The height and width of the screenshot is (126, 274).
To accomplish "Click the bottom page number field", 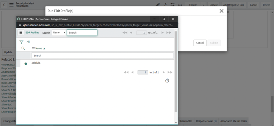I will point(143,72).
